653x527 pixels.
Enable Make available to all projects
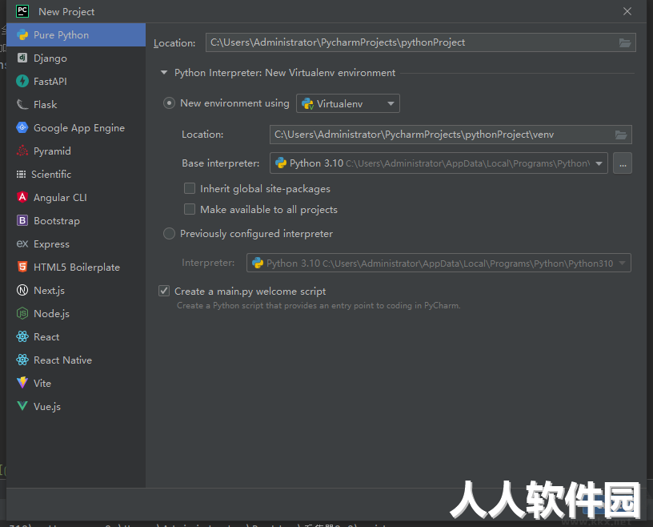tap(190, 209)
